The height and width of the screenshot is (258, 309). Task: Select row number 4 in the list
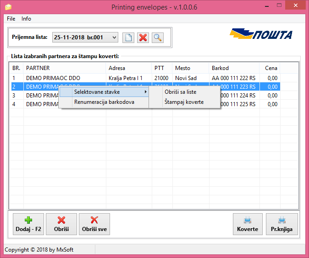pos(14,104)
